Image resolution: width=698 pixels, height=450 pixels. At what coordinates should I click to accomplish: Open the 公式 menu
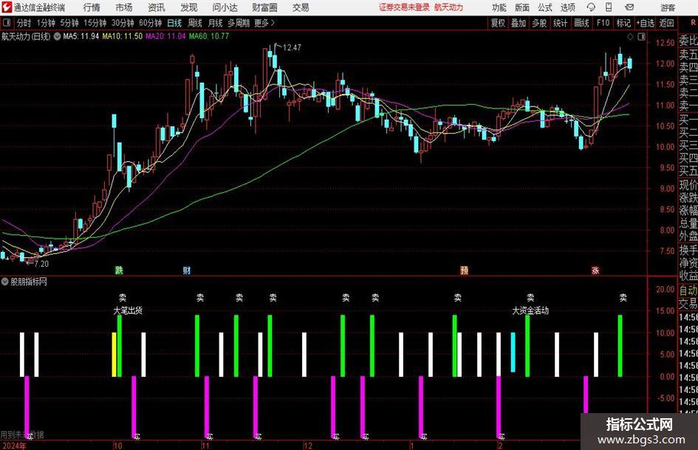click(x=544, y=7)
